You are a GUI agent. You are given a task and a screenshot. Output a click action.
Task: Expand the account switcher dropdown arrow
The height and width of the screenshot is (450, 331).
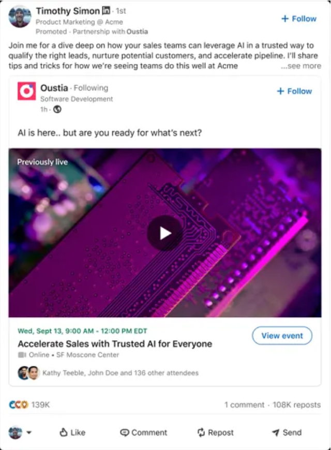tap(29, 432)
